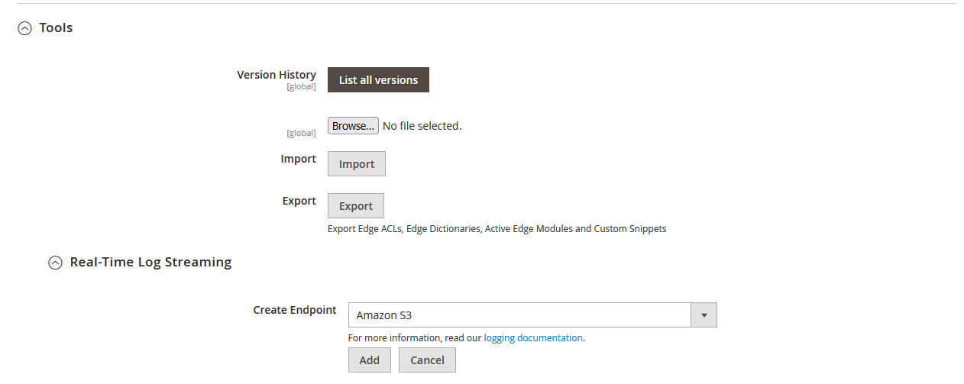
Task: Click the [global] scope under Version History
Action: tap(301, 86)
